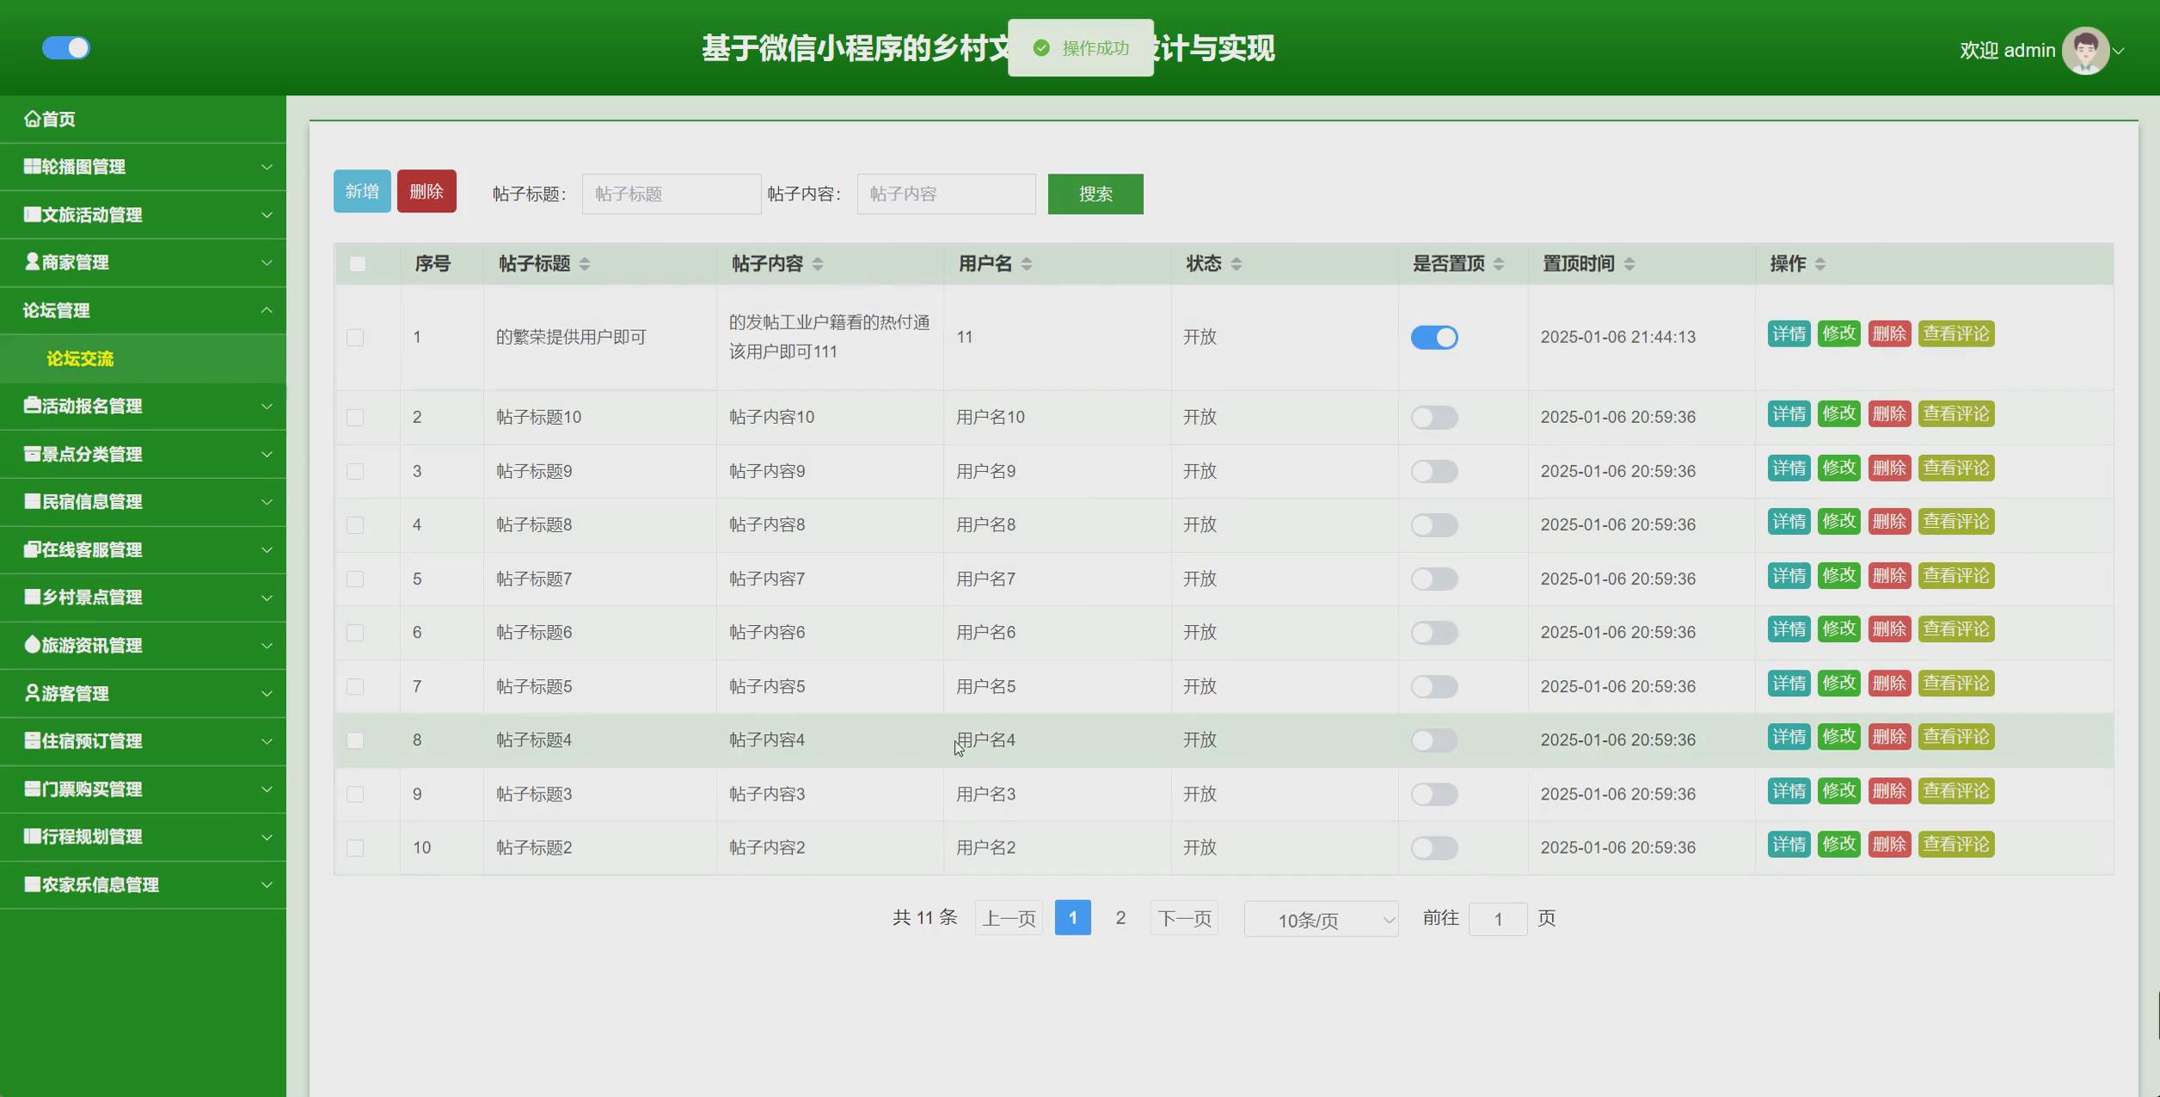Click the 搜索 search button
2160x1097 pixels.
tap(1095, 193)
